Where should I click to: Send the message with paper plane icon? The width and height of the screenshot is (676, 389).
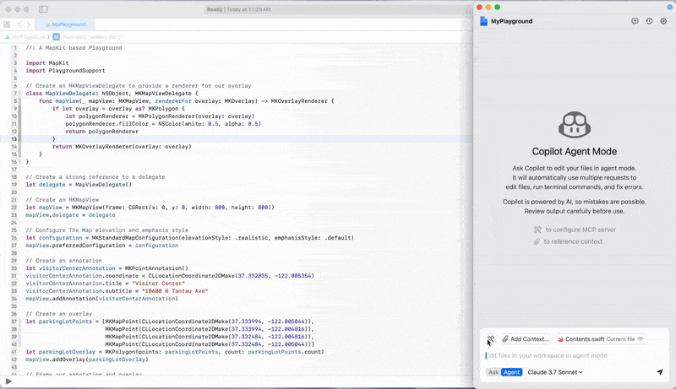click(x=660, y=372)
